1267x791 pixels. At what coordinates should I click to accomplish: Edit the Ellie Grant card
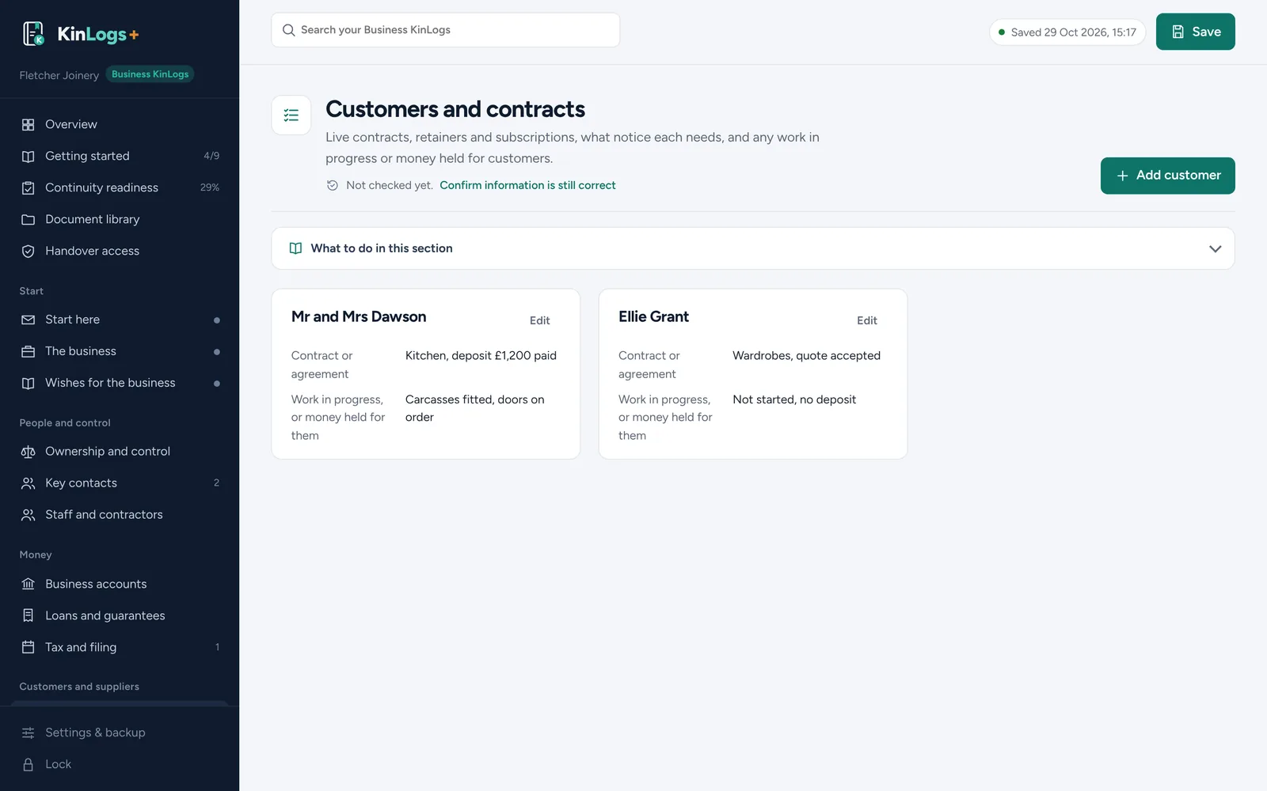point(866,320)
